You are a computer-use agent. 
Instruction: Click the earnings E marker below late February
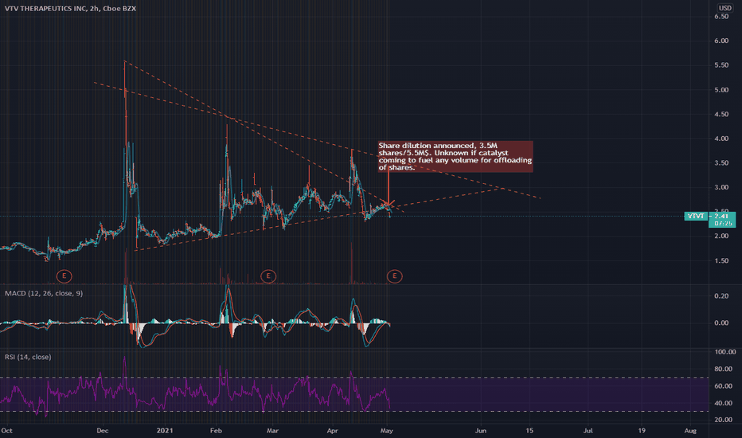coord(268,276)
